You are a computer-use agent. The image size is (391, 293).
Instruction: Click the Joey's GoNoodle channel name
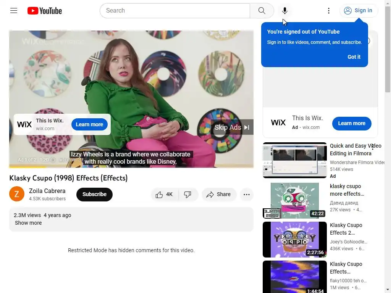(348, 241)
